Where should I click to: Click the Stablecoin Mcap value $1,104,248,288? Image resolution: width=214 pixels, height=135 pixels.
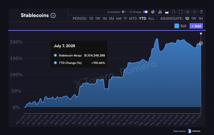pos(95,55)
